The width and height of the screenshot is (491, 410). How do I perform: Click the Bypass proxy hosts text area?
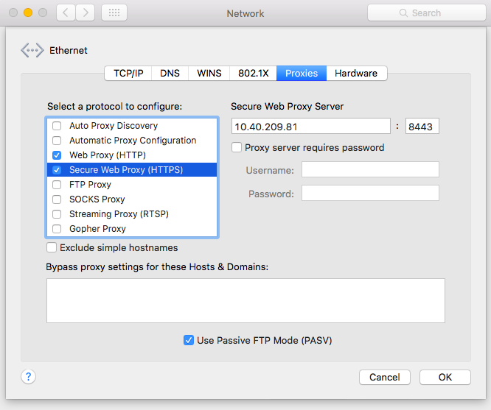coord(245,300)
